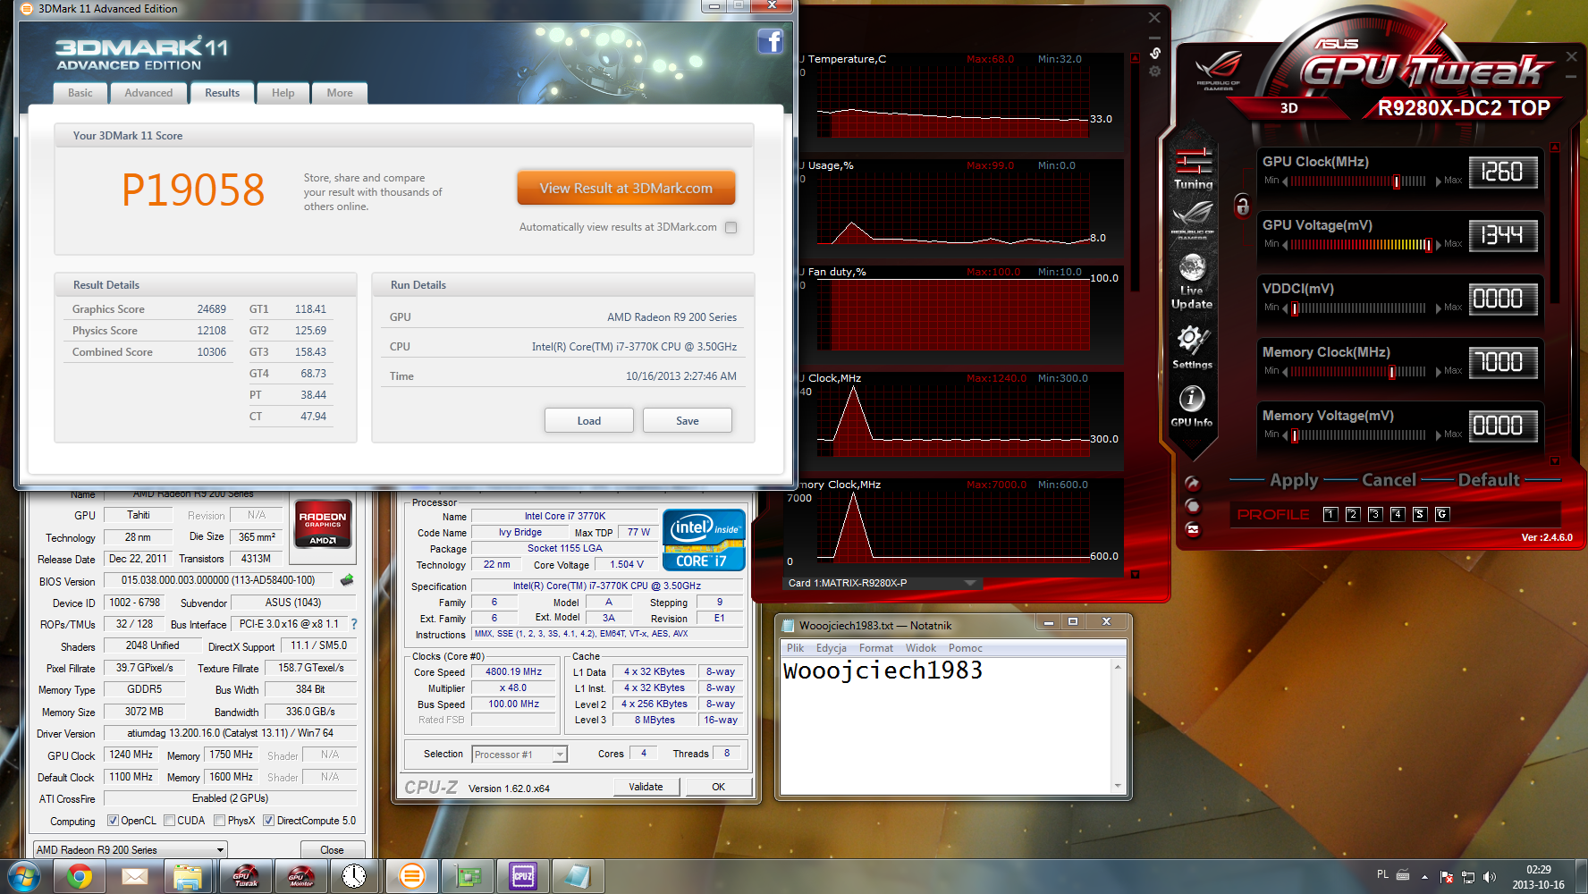Open the Processor #1 selection dropdown
The width and height of the screenshot is (1588, 894).
[560, 755]
